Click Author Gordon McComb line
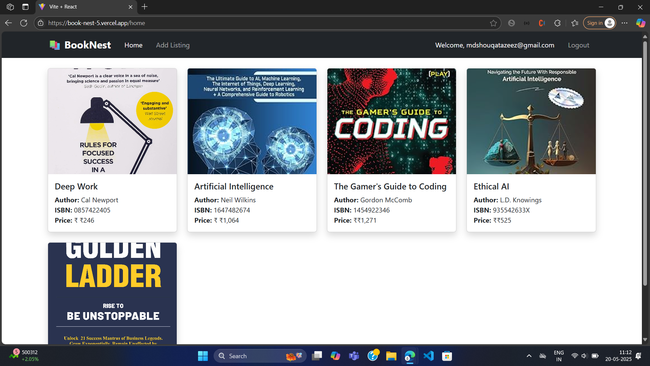Image resolution: width=650 pixels, height=366 pixels. coord(373,200)
